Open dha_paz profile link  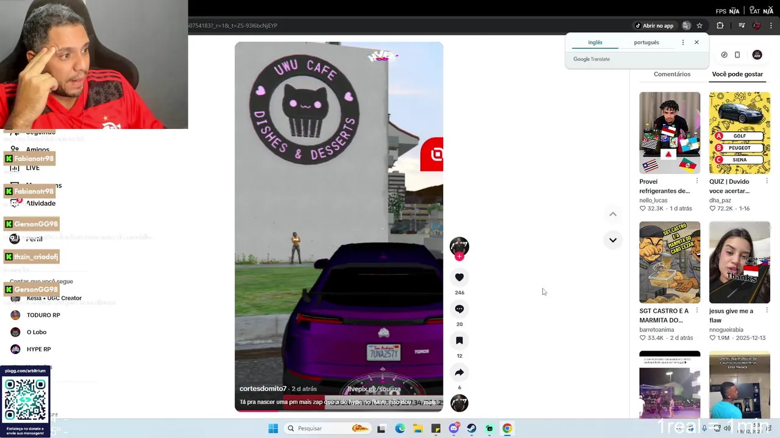(x=720, y=200)
